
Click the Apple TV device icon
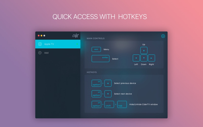(x=40, y=44)
